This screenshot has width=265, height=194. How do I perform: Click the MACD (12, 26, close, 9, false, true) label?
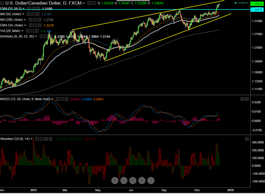[25, 99]
